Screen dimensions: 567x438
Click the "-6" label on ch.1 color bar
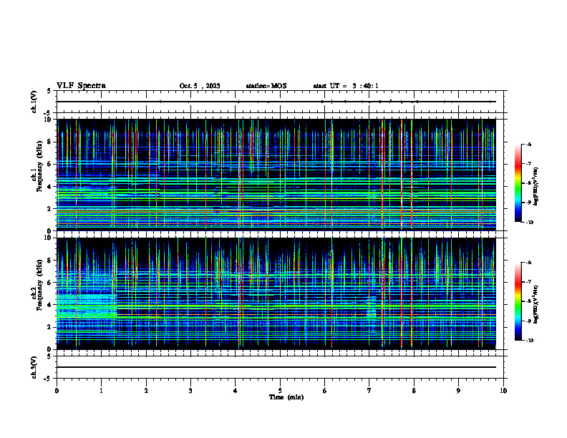[528, 145]
